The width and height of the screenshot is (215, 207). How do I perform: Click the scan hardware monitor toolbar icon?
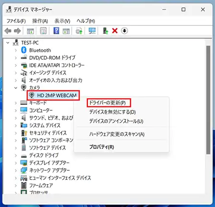(x=92, y=31)
